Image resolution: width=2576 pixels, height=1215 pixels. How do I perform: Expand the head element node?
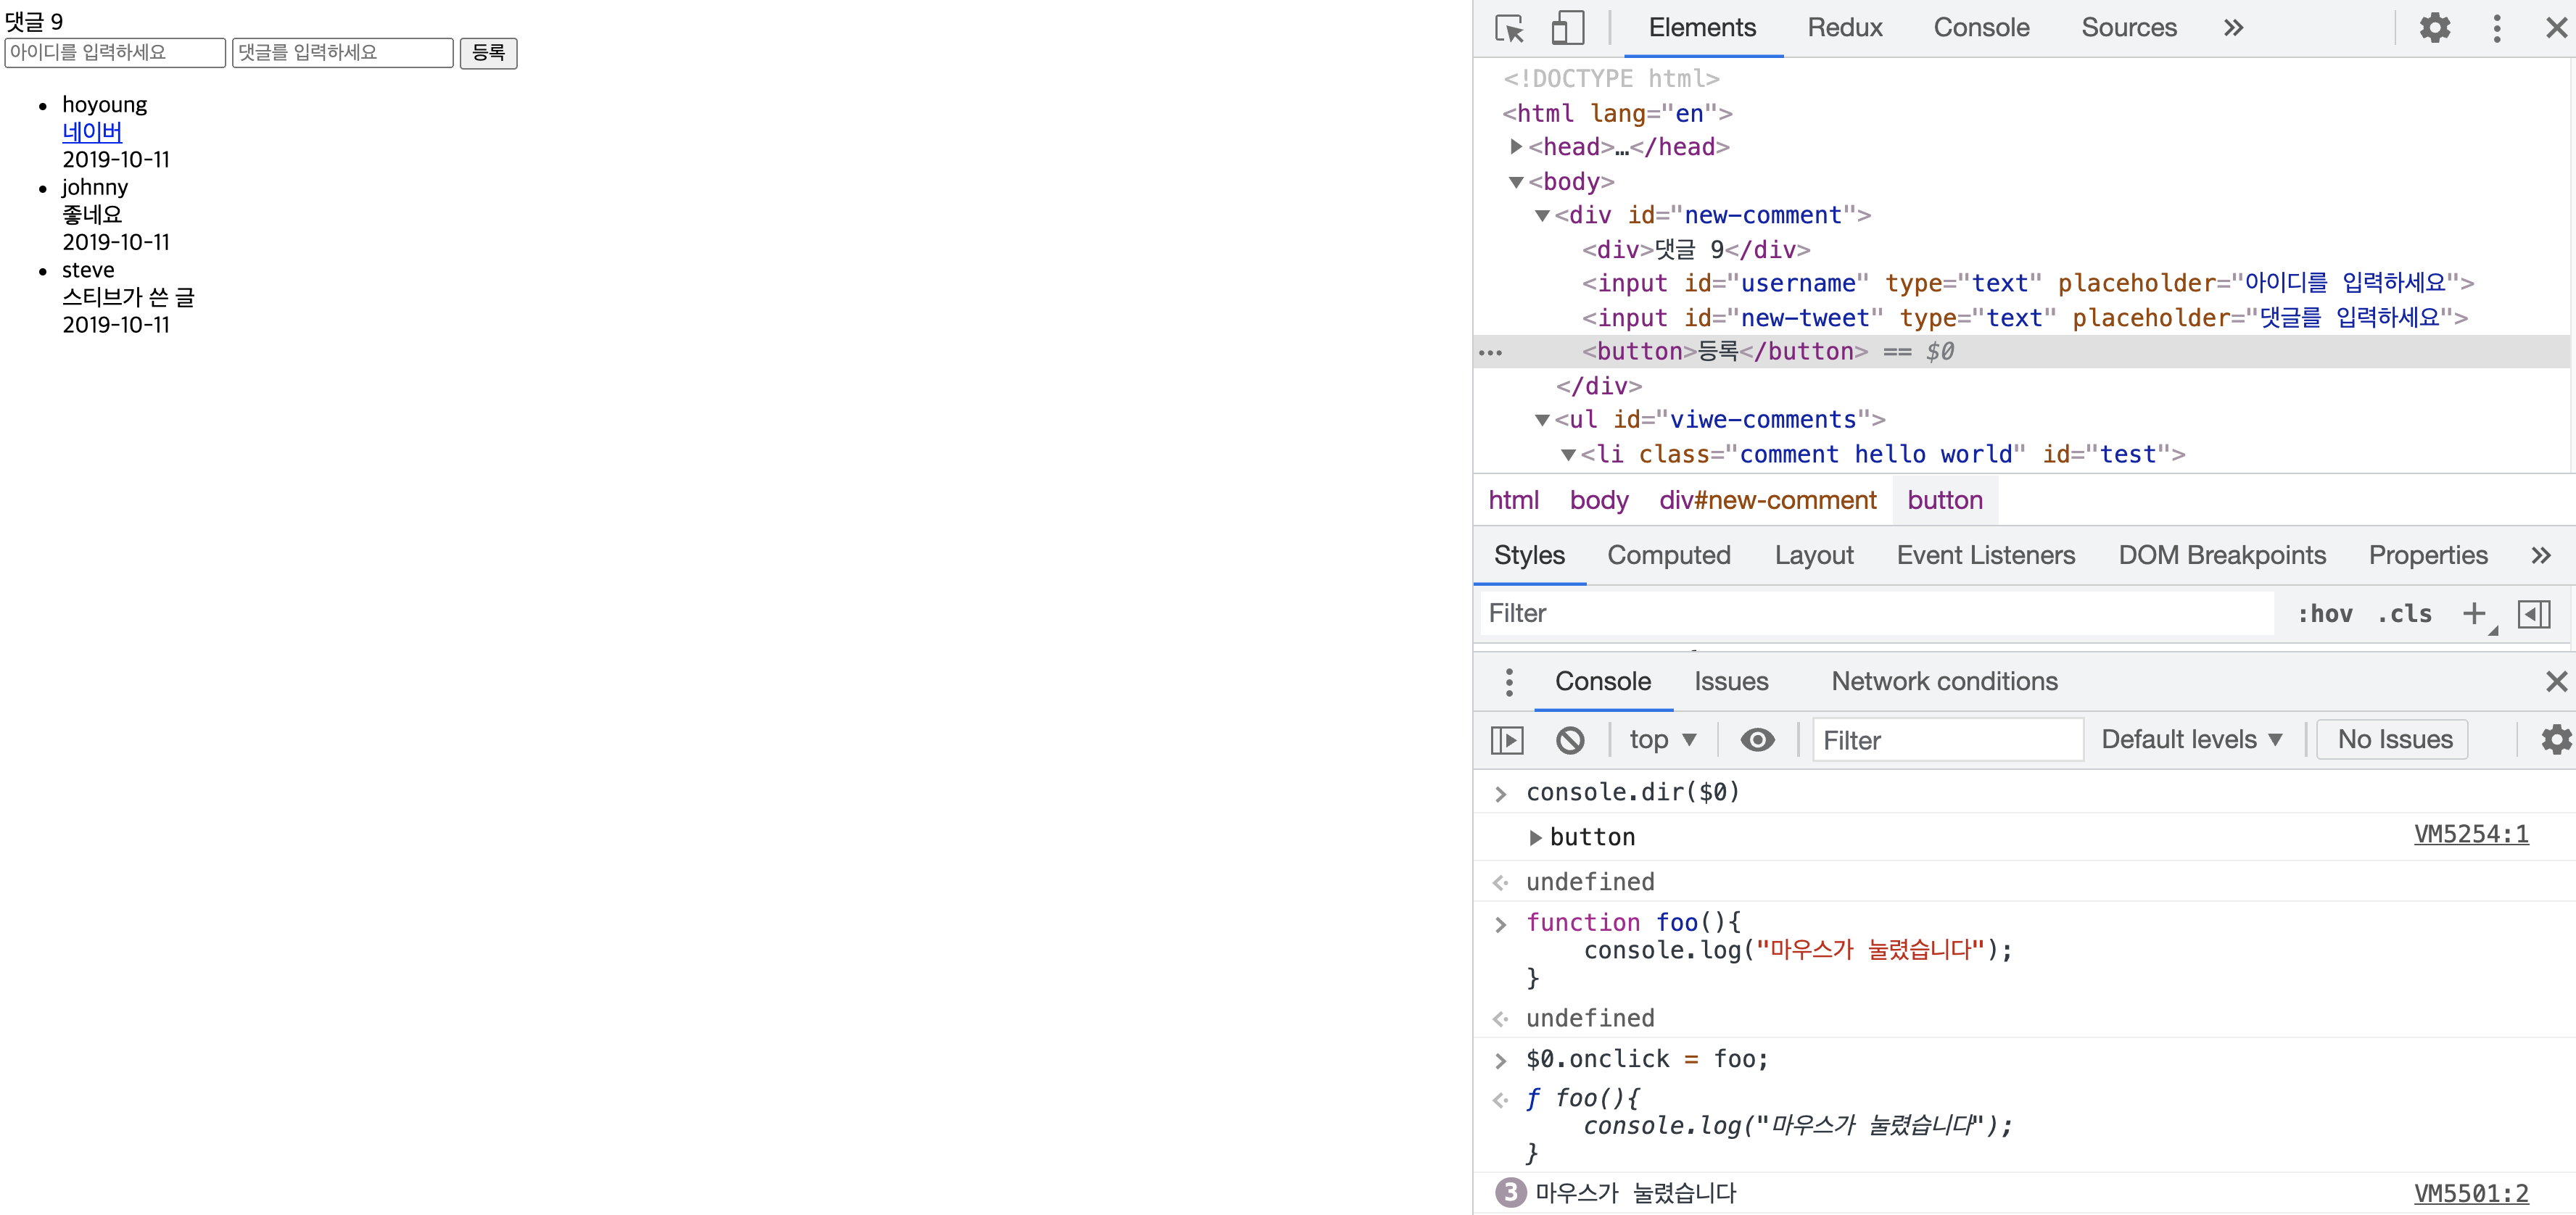[x=1516, y=147]
